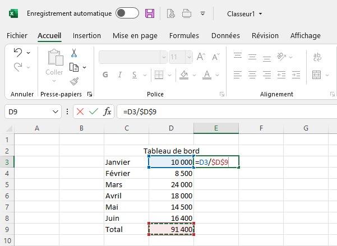Click the open folder icon in quick access
Screen dimensions: 337x246
click(x=187, y=13)
